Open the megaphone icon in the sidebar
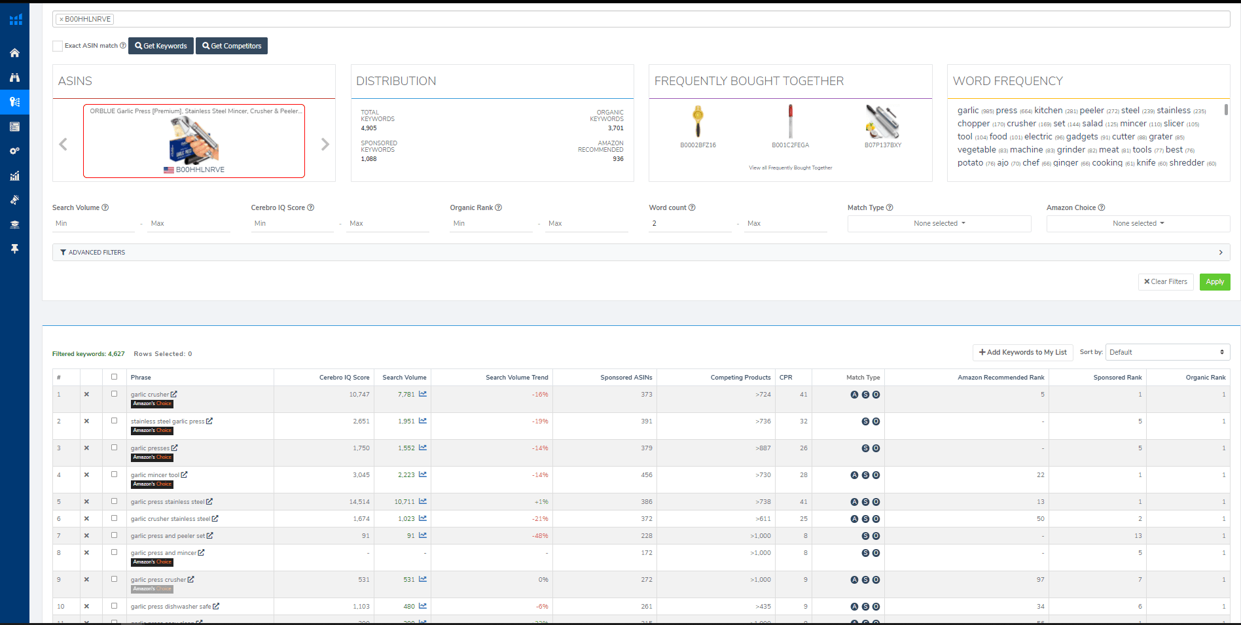1241x625 pixels. tap(14, 200)
